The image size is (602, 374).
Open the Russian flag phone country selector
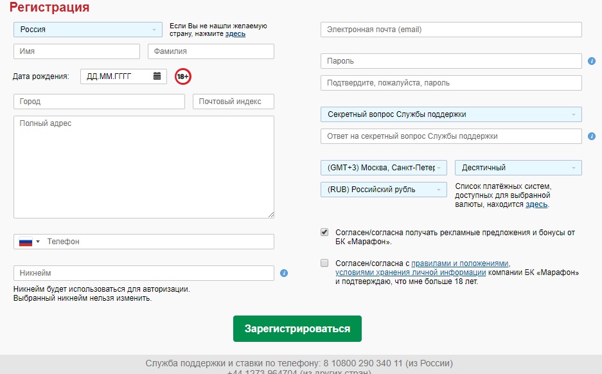coord(29,242)
